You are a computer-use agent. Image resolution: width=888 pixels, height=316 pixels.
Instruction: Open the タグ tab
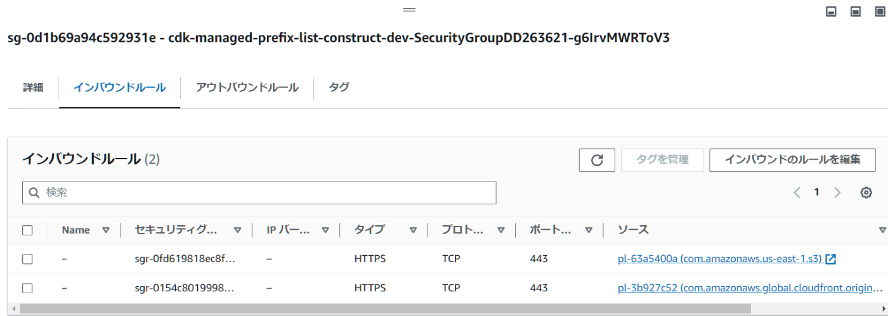click(339, 88)
